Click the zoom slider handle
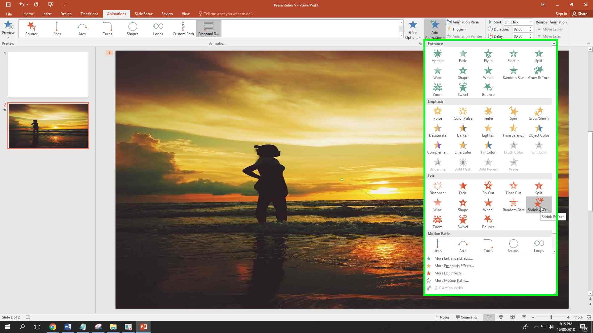Screen dimensions: 593x333 click(551, 317)
